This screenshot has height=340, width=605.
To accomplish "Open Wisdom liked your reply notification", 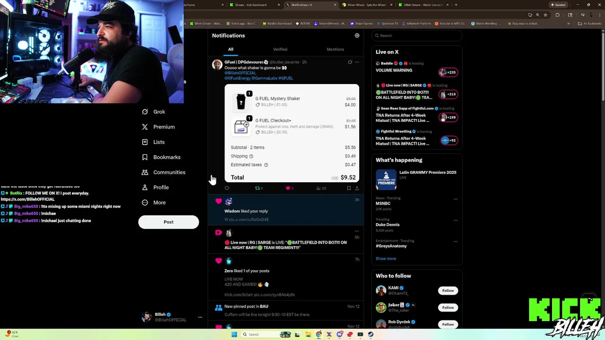I will click(286, 210).
